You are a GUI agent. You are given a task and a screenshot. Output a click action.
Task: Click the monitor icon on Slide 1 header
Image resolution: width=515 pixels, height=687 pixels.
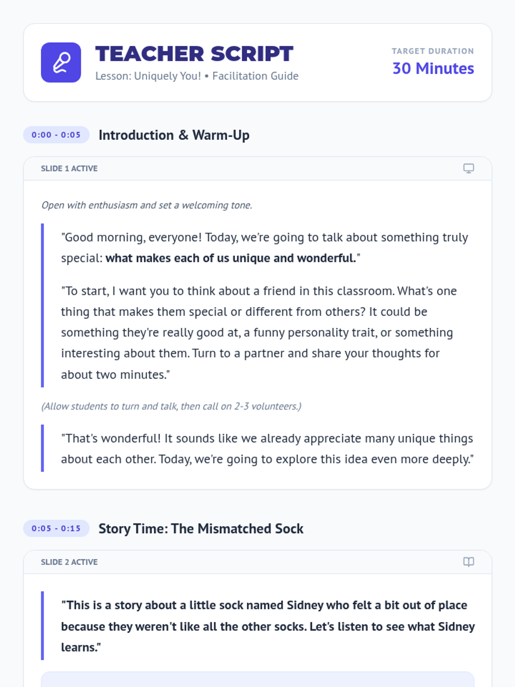tap(468, 168)
